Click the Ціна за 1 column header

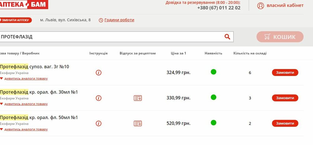[178, 53]
